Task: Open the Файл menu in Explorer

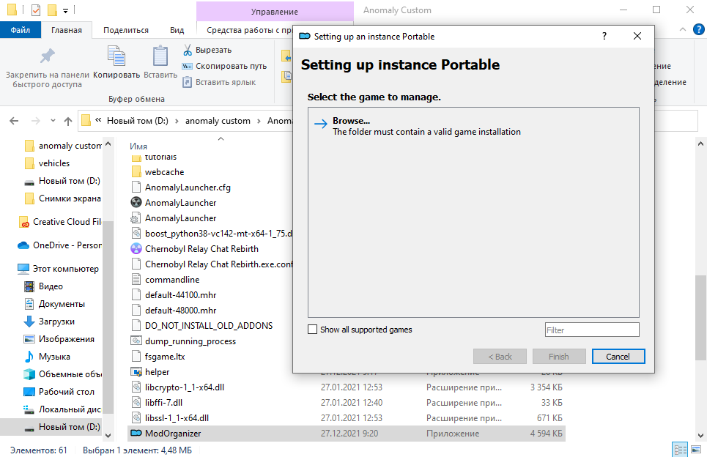Action: pos(21,30)
